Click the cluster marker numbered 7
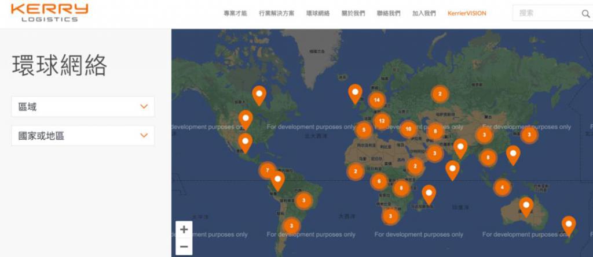This screenshot has width=593, height=257. 267,170
